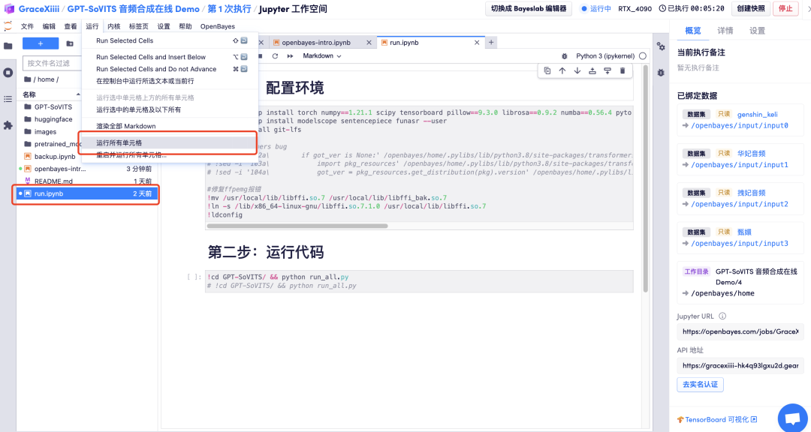Image resolution: width=811 pixels, height=432 pixels.
Task: Add a new tab with plus icon
Action: pos(491,42)
